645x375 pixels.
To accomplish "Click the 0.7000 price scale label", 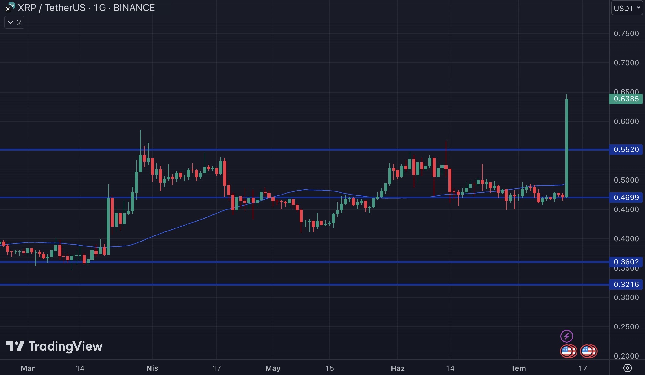I will click(x=626, y=63).
